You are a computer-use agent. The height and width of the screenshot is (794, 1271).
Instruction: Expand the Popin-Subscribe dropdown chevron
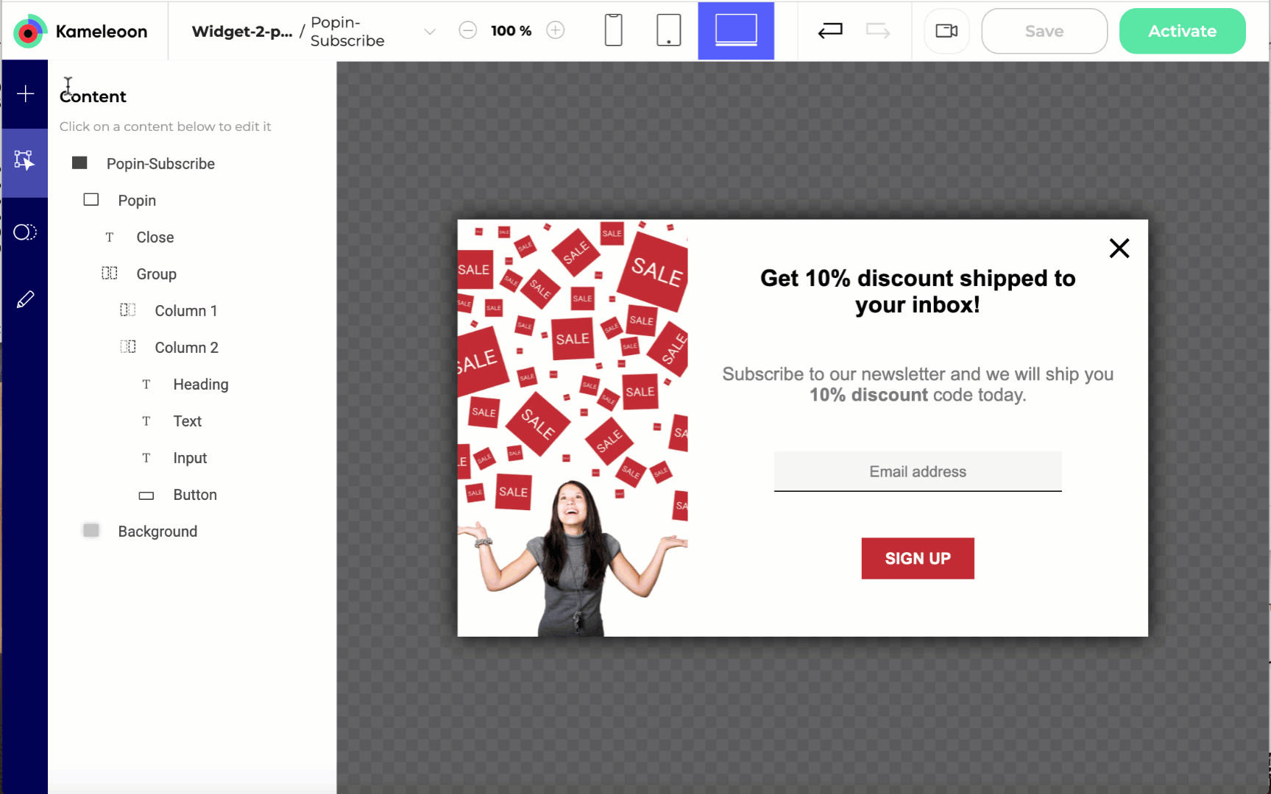coord(431,32)
